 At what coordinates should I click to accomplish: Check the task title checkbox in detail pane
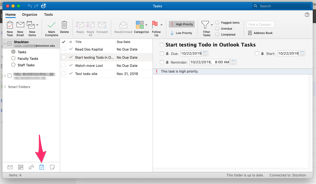click(162, 45)
